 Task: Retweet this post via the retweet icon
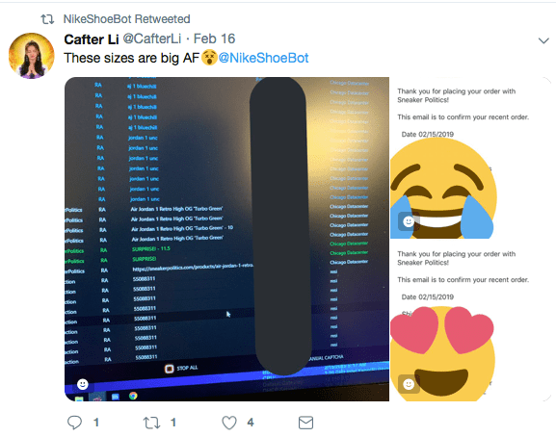point(151,423)
